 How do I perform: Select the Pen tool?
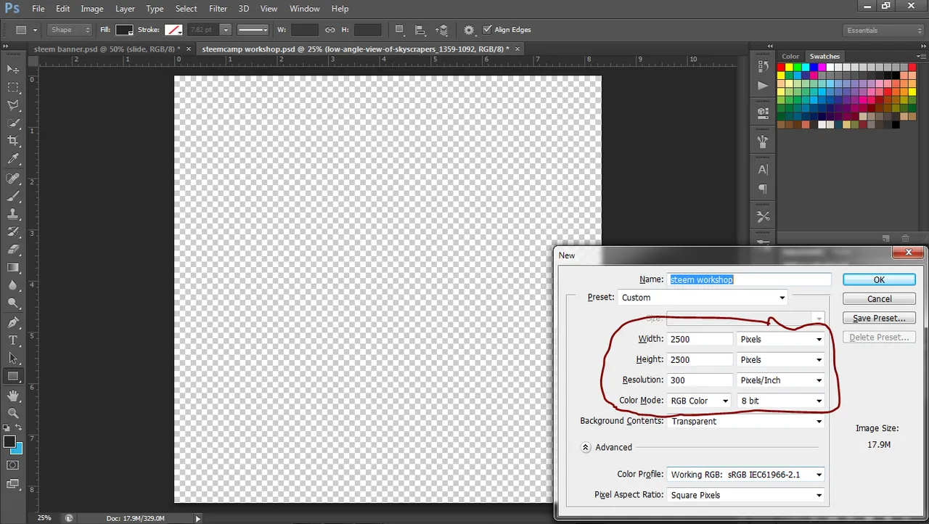pyautogui.click(x=13, y=323)
